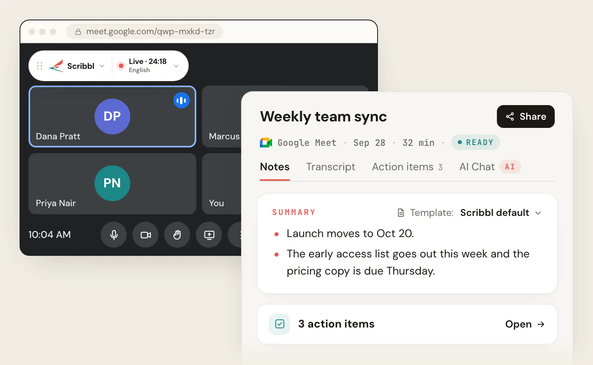This screenshot has height=365, width=593.
Task: Switch to the Notes tab
Action: click(x=275, y=167)
